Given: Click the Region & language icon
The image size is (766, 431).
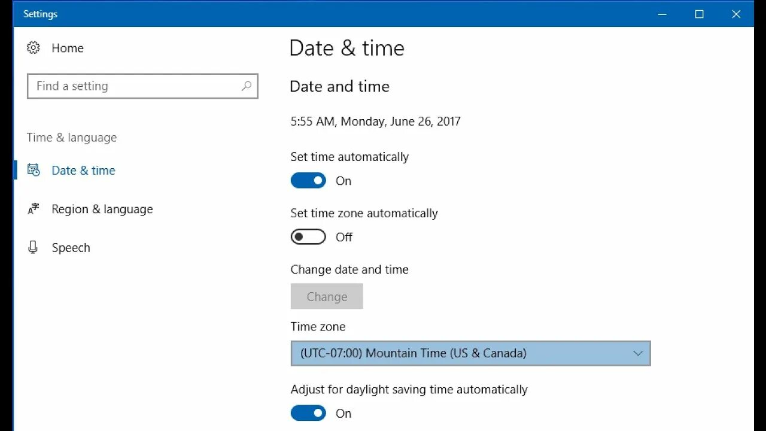Looking at the screenshot, I should click(x=34, y=209).
